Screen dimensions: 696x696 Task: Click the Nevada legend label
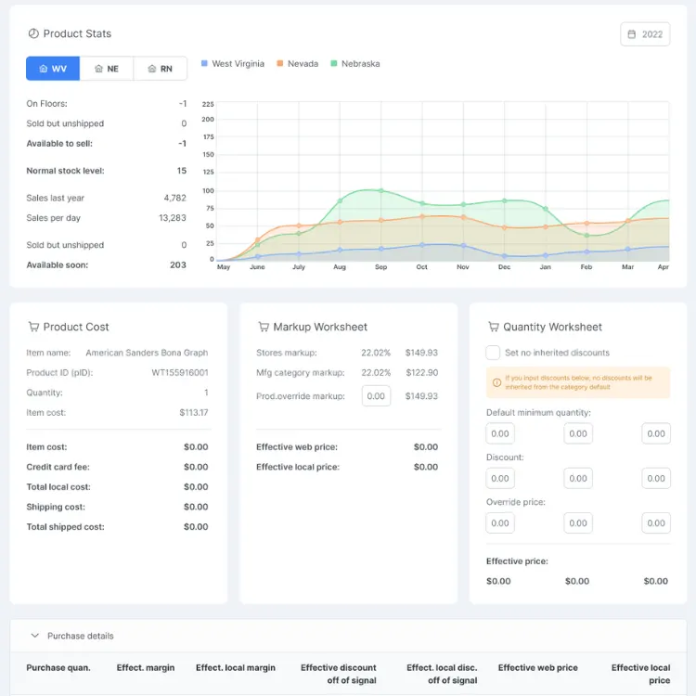(x=303, y=63)
